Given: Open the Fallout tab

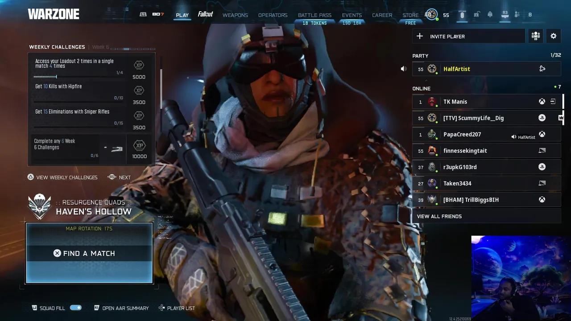Looking at the screenshot, I should [205, 14].
